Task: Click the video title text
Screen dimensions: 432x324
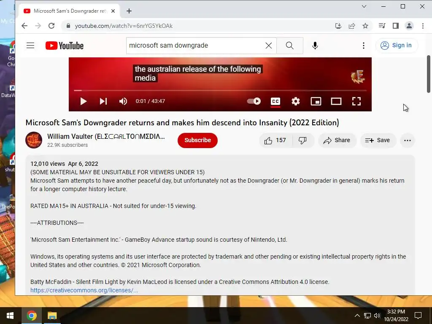Action: pyautogui.click(x=182, y=122)
